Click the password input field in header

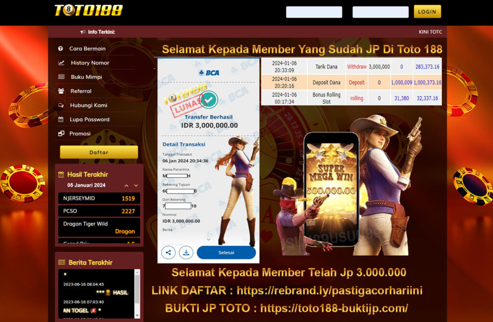(x=380, y=12)
